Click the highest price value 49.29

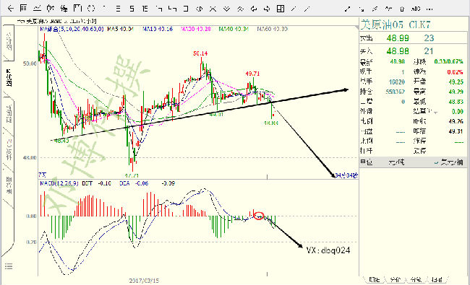pyautogui.click(x=456, y=92)
